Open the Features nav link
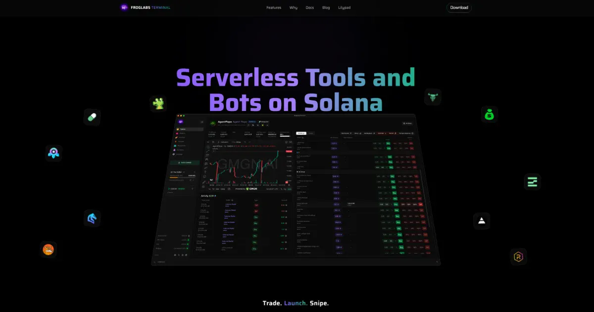594x312 pixels. pyautogui.click(x=274, y=8)
